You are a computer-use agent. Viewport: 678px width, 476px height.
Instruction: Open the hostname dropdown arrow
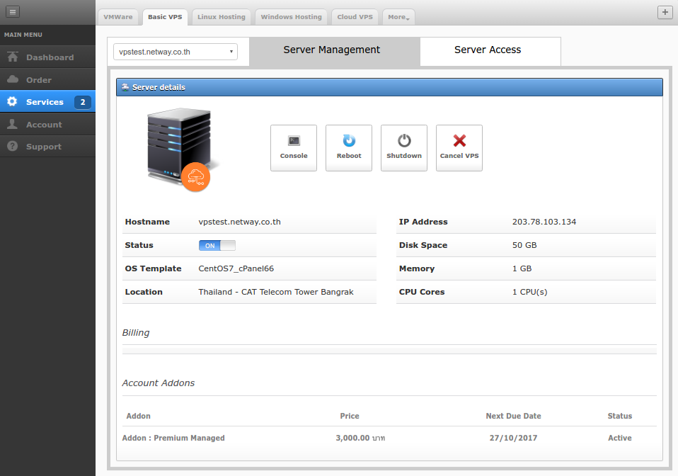click(231, 52)
